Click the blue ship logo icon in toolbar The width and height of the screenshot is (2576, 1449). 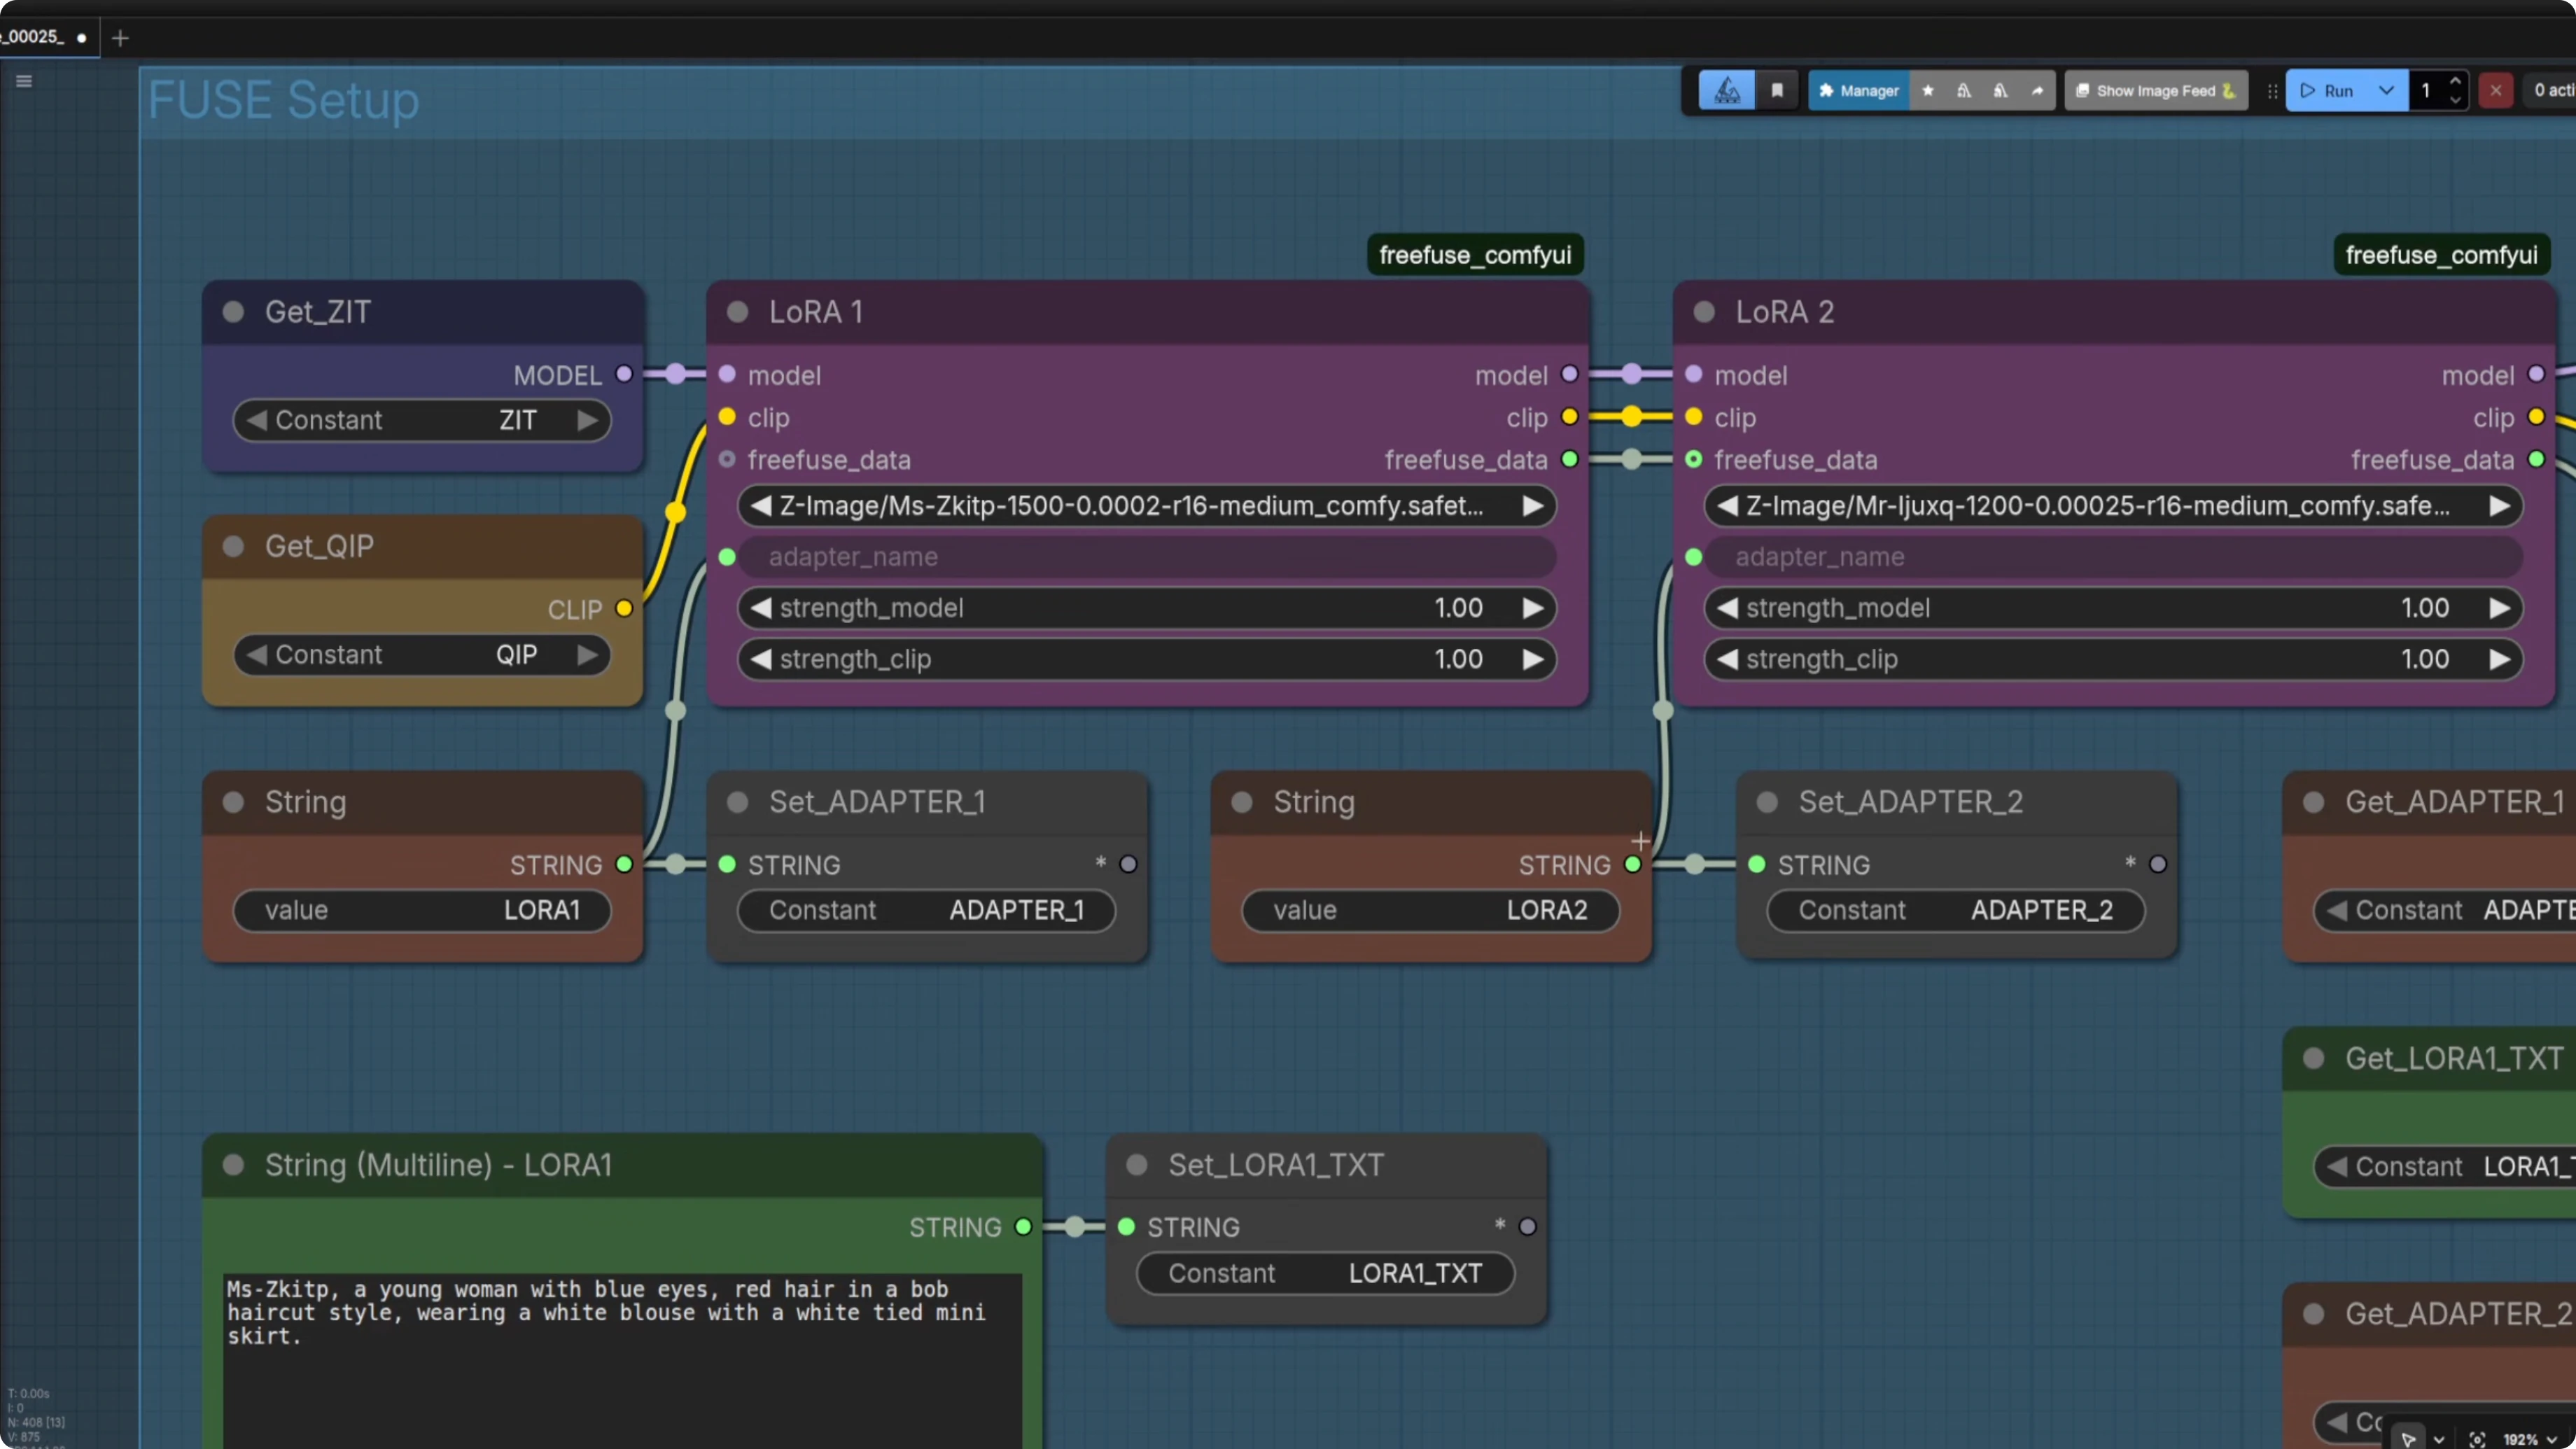(x=1726, y=90)
